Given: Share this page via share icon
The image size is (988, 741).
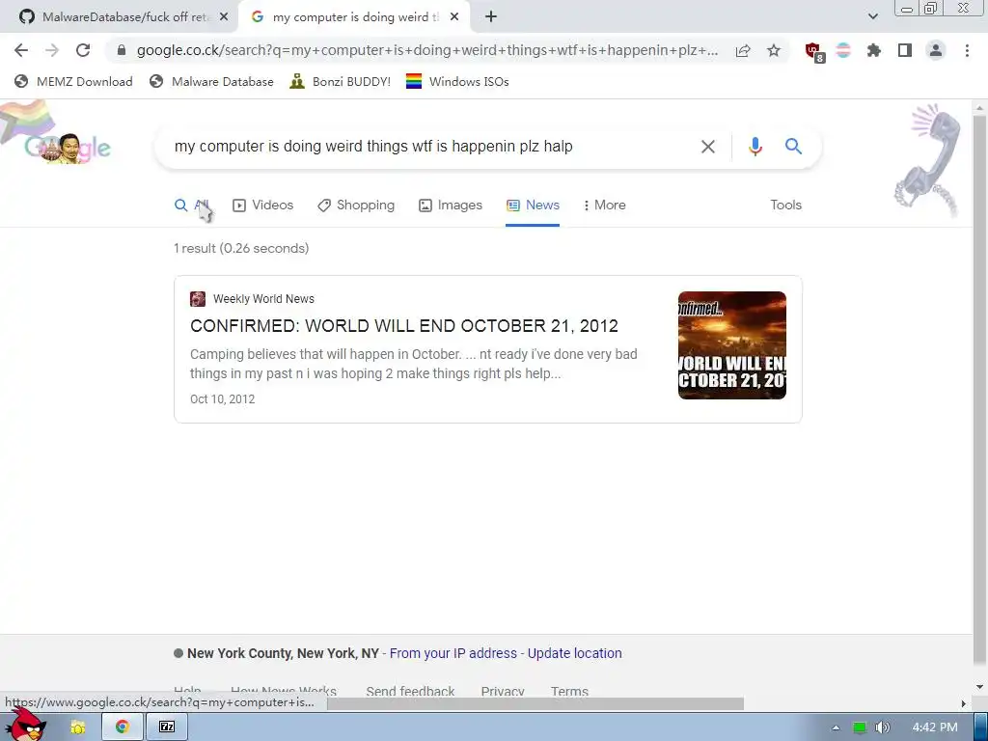Looking at the screenshot, I should pos(743,51).
